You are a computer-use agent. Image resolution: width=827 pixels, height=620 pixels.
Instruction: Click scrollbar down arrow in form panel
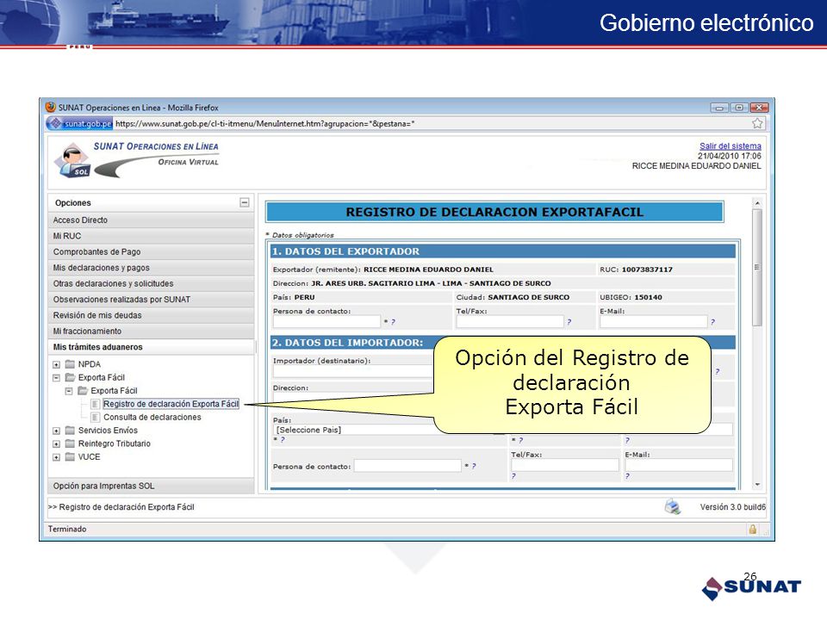click(757, 485)
